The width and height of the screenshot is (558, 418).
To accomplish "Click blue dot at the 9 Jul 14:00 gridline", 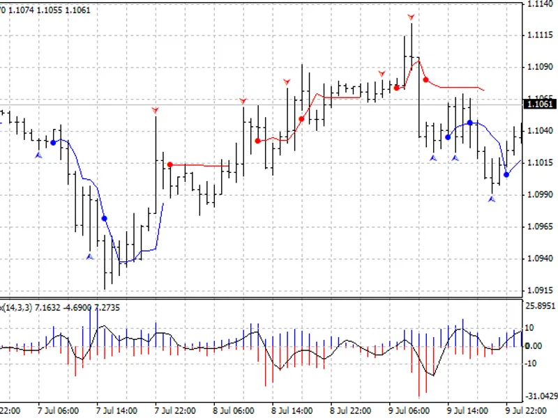I will (x=448, y=137).
